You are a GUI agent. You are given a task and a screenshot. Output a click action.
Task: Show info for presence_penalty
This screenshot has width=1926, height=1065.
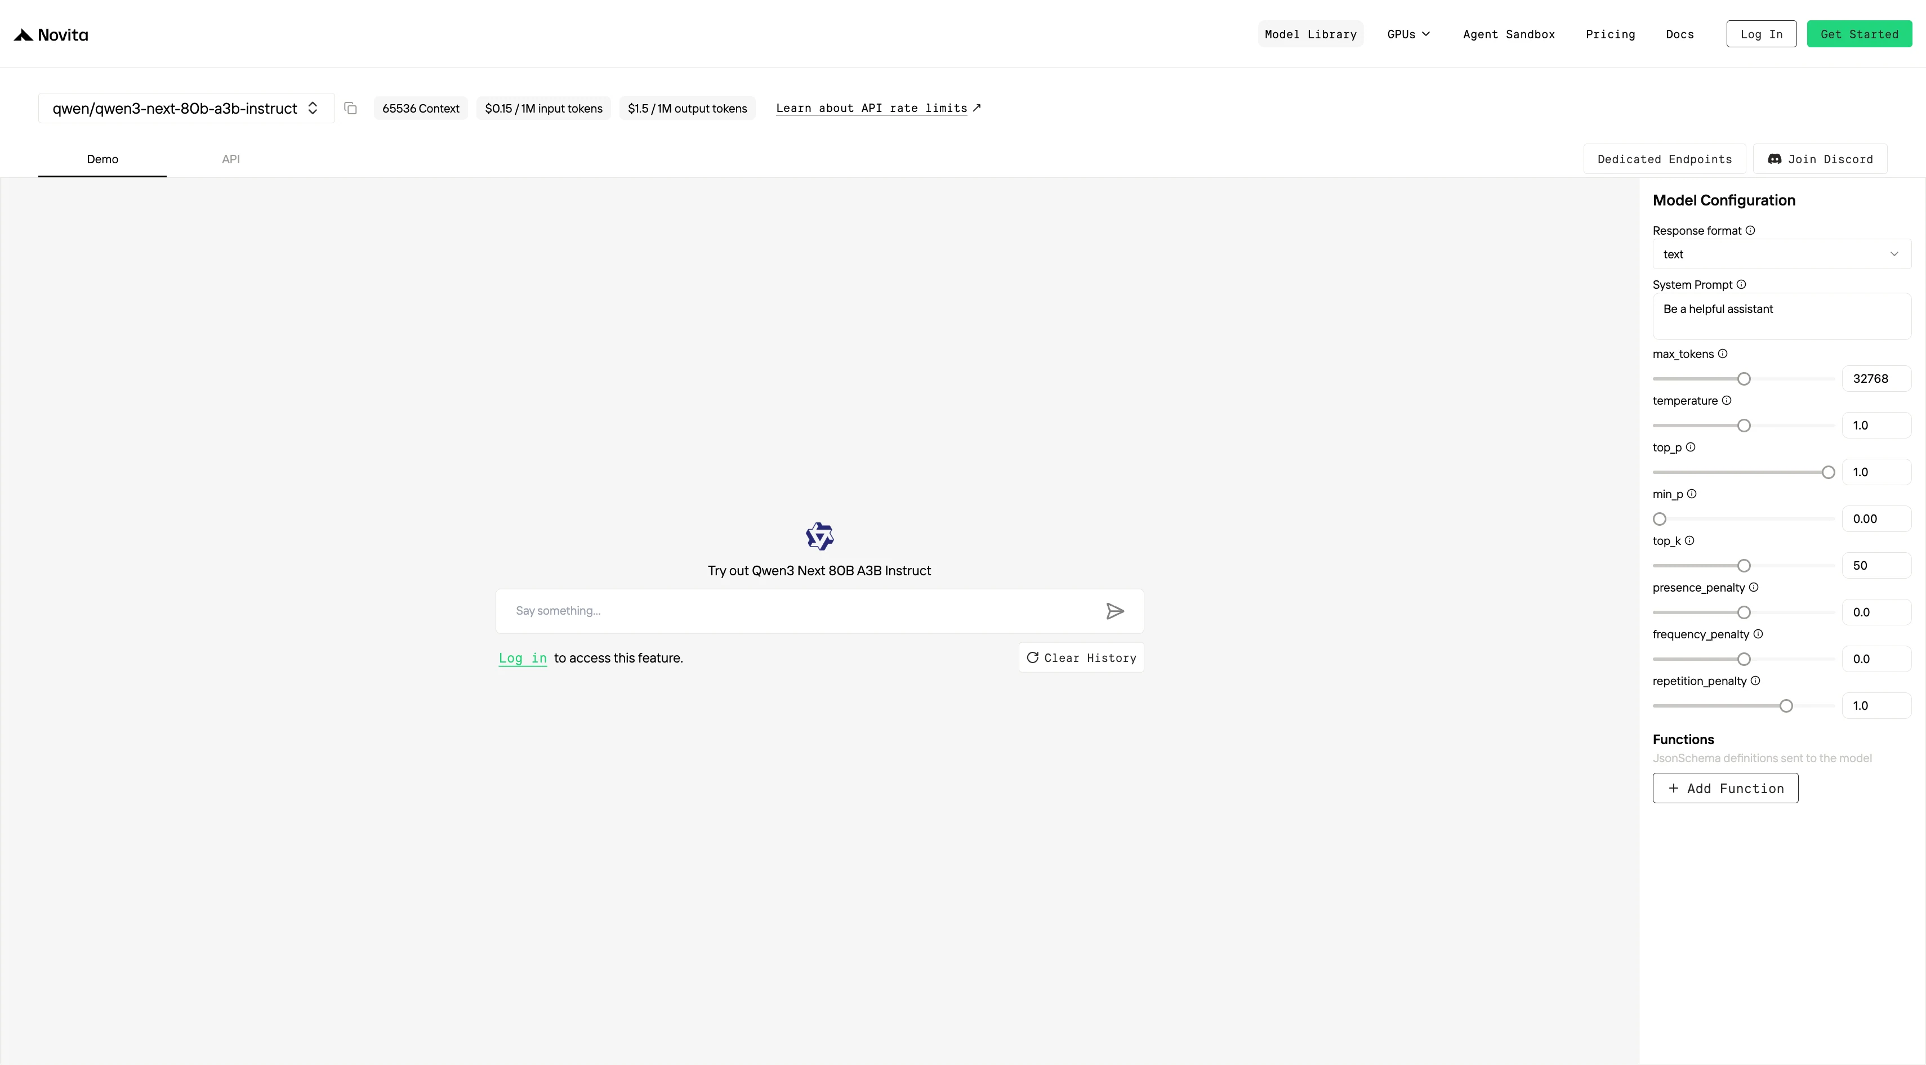[x=1754, y=588]
